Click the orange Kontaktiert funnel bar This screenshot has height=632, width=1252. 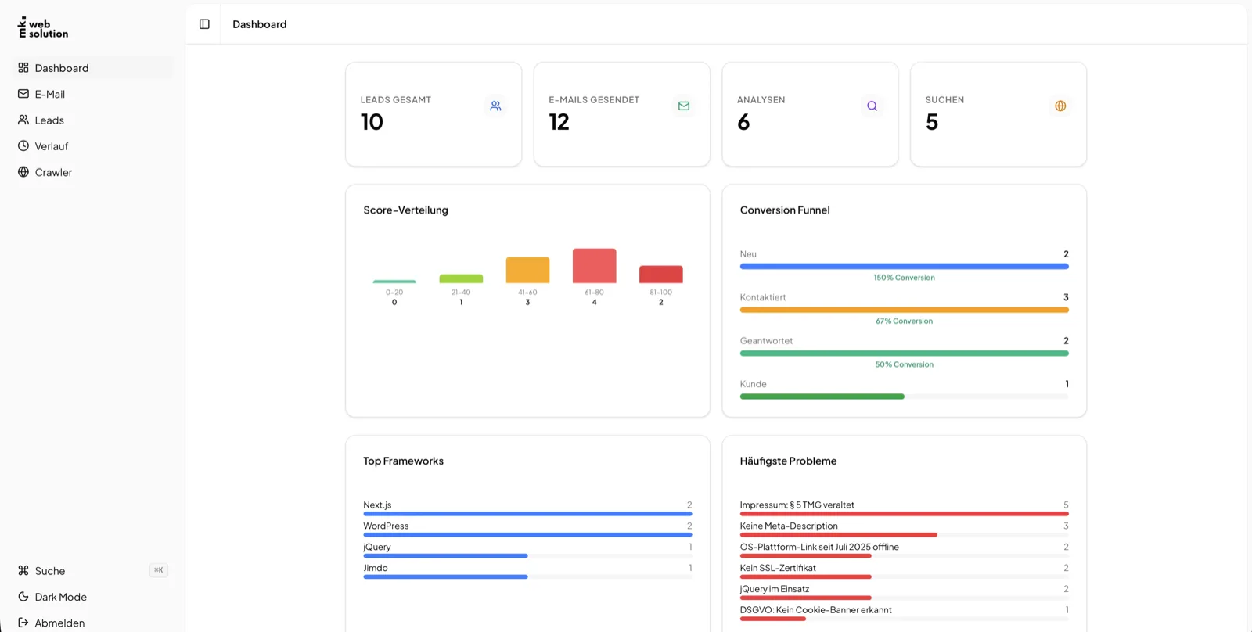click(x=904, y=310)
